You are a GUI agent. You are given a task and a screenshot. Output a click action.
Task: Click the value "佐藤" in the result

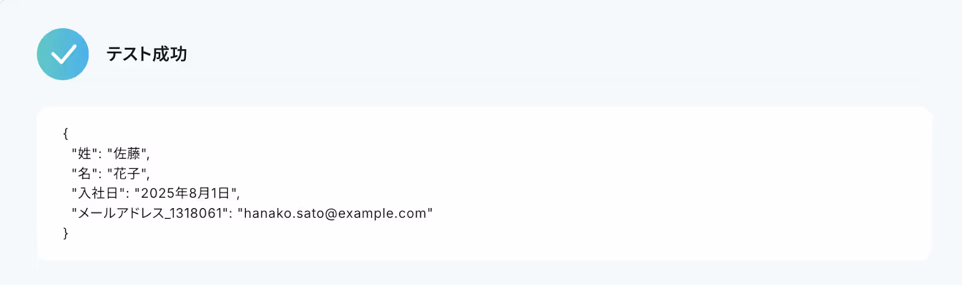[127, 153]
